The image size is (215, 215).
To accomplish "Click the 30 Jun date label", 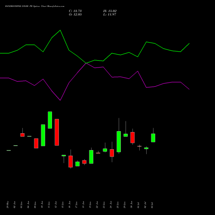I will (132, 205).
